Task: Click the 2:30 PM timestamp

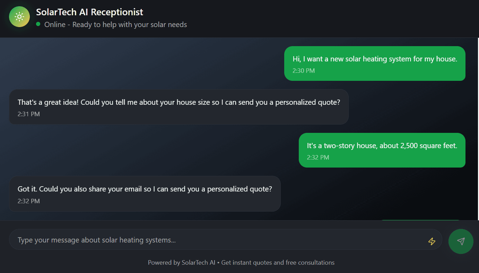Action: pos(304,71)
